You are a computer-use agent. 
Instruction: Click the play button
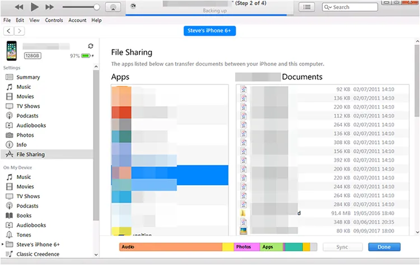[34, 7]
